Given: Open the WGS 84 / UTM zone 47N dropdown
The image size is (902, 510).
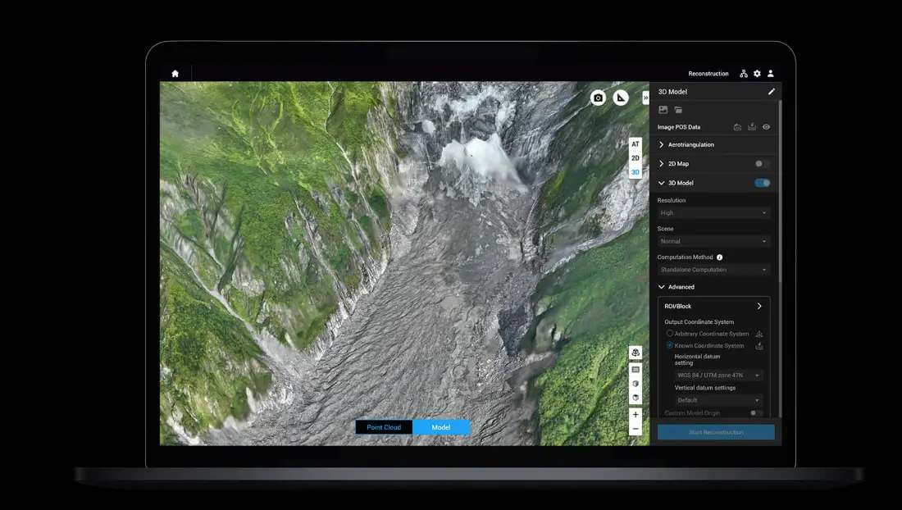Looking at the screenshot, I should 717,375.
